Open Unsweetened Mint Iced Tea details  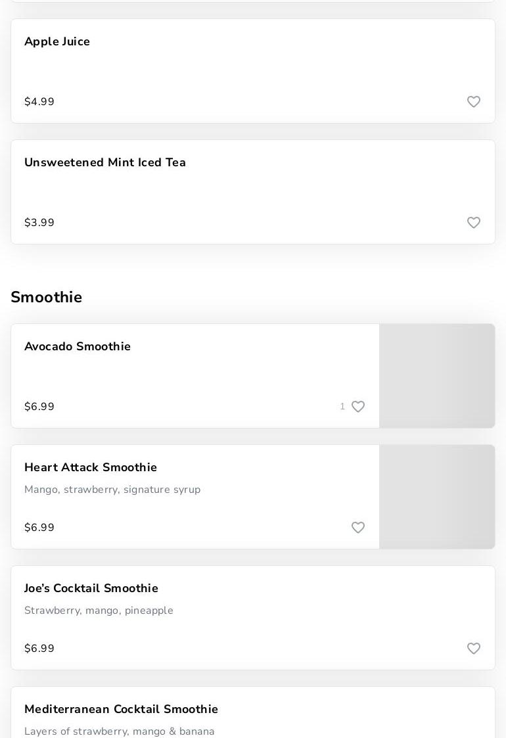(x=105, y=163)
